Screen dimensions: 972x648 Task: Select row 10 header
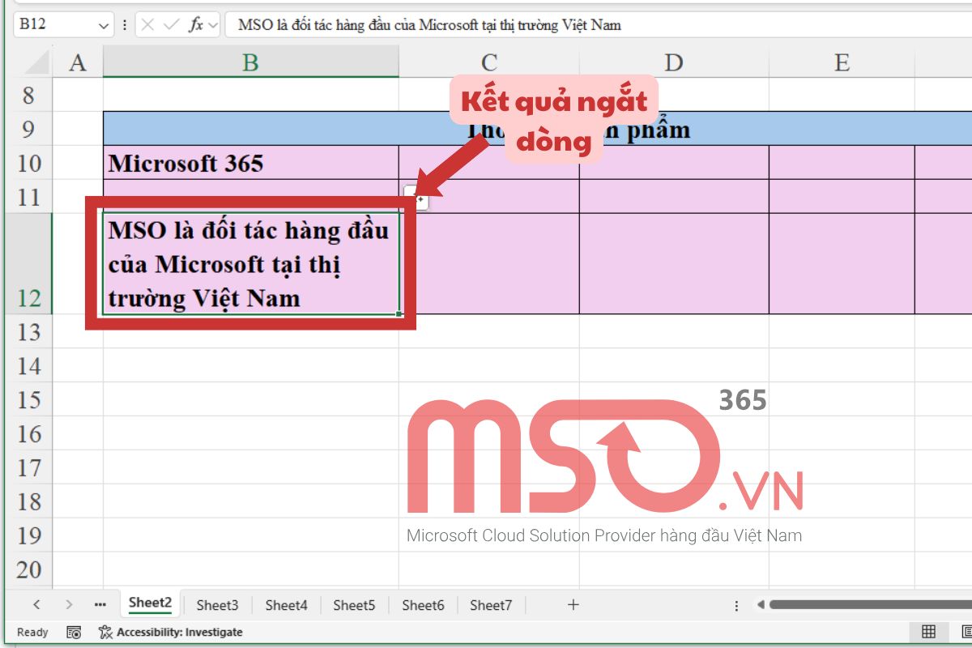click(29, 163)
